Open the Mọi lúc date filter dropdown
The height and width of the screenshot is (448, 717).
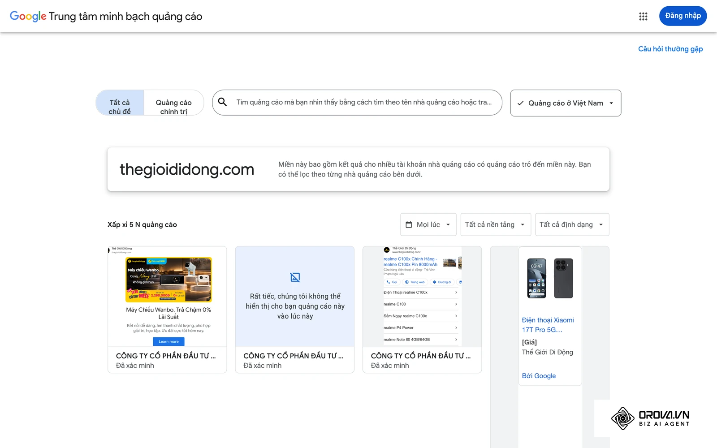click(x=428, y=224)
